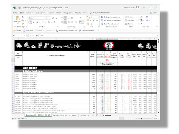Open the font size dropdown
This screenshot has width=179, height=134.
click(x=50, y=18)
